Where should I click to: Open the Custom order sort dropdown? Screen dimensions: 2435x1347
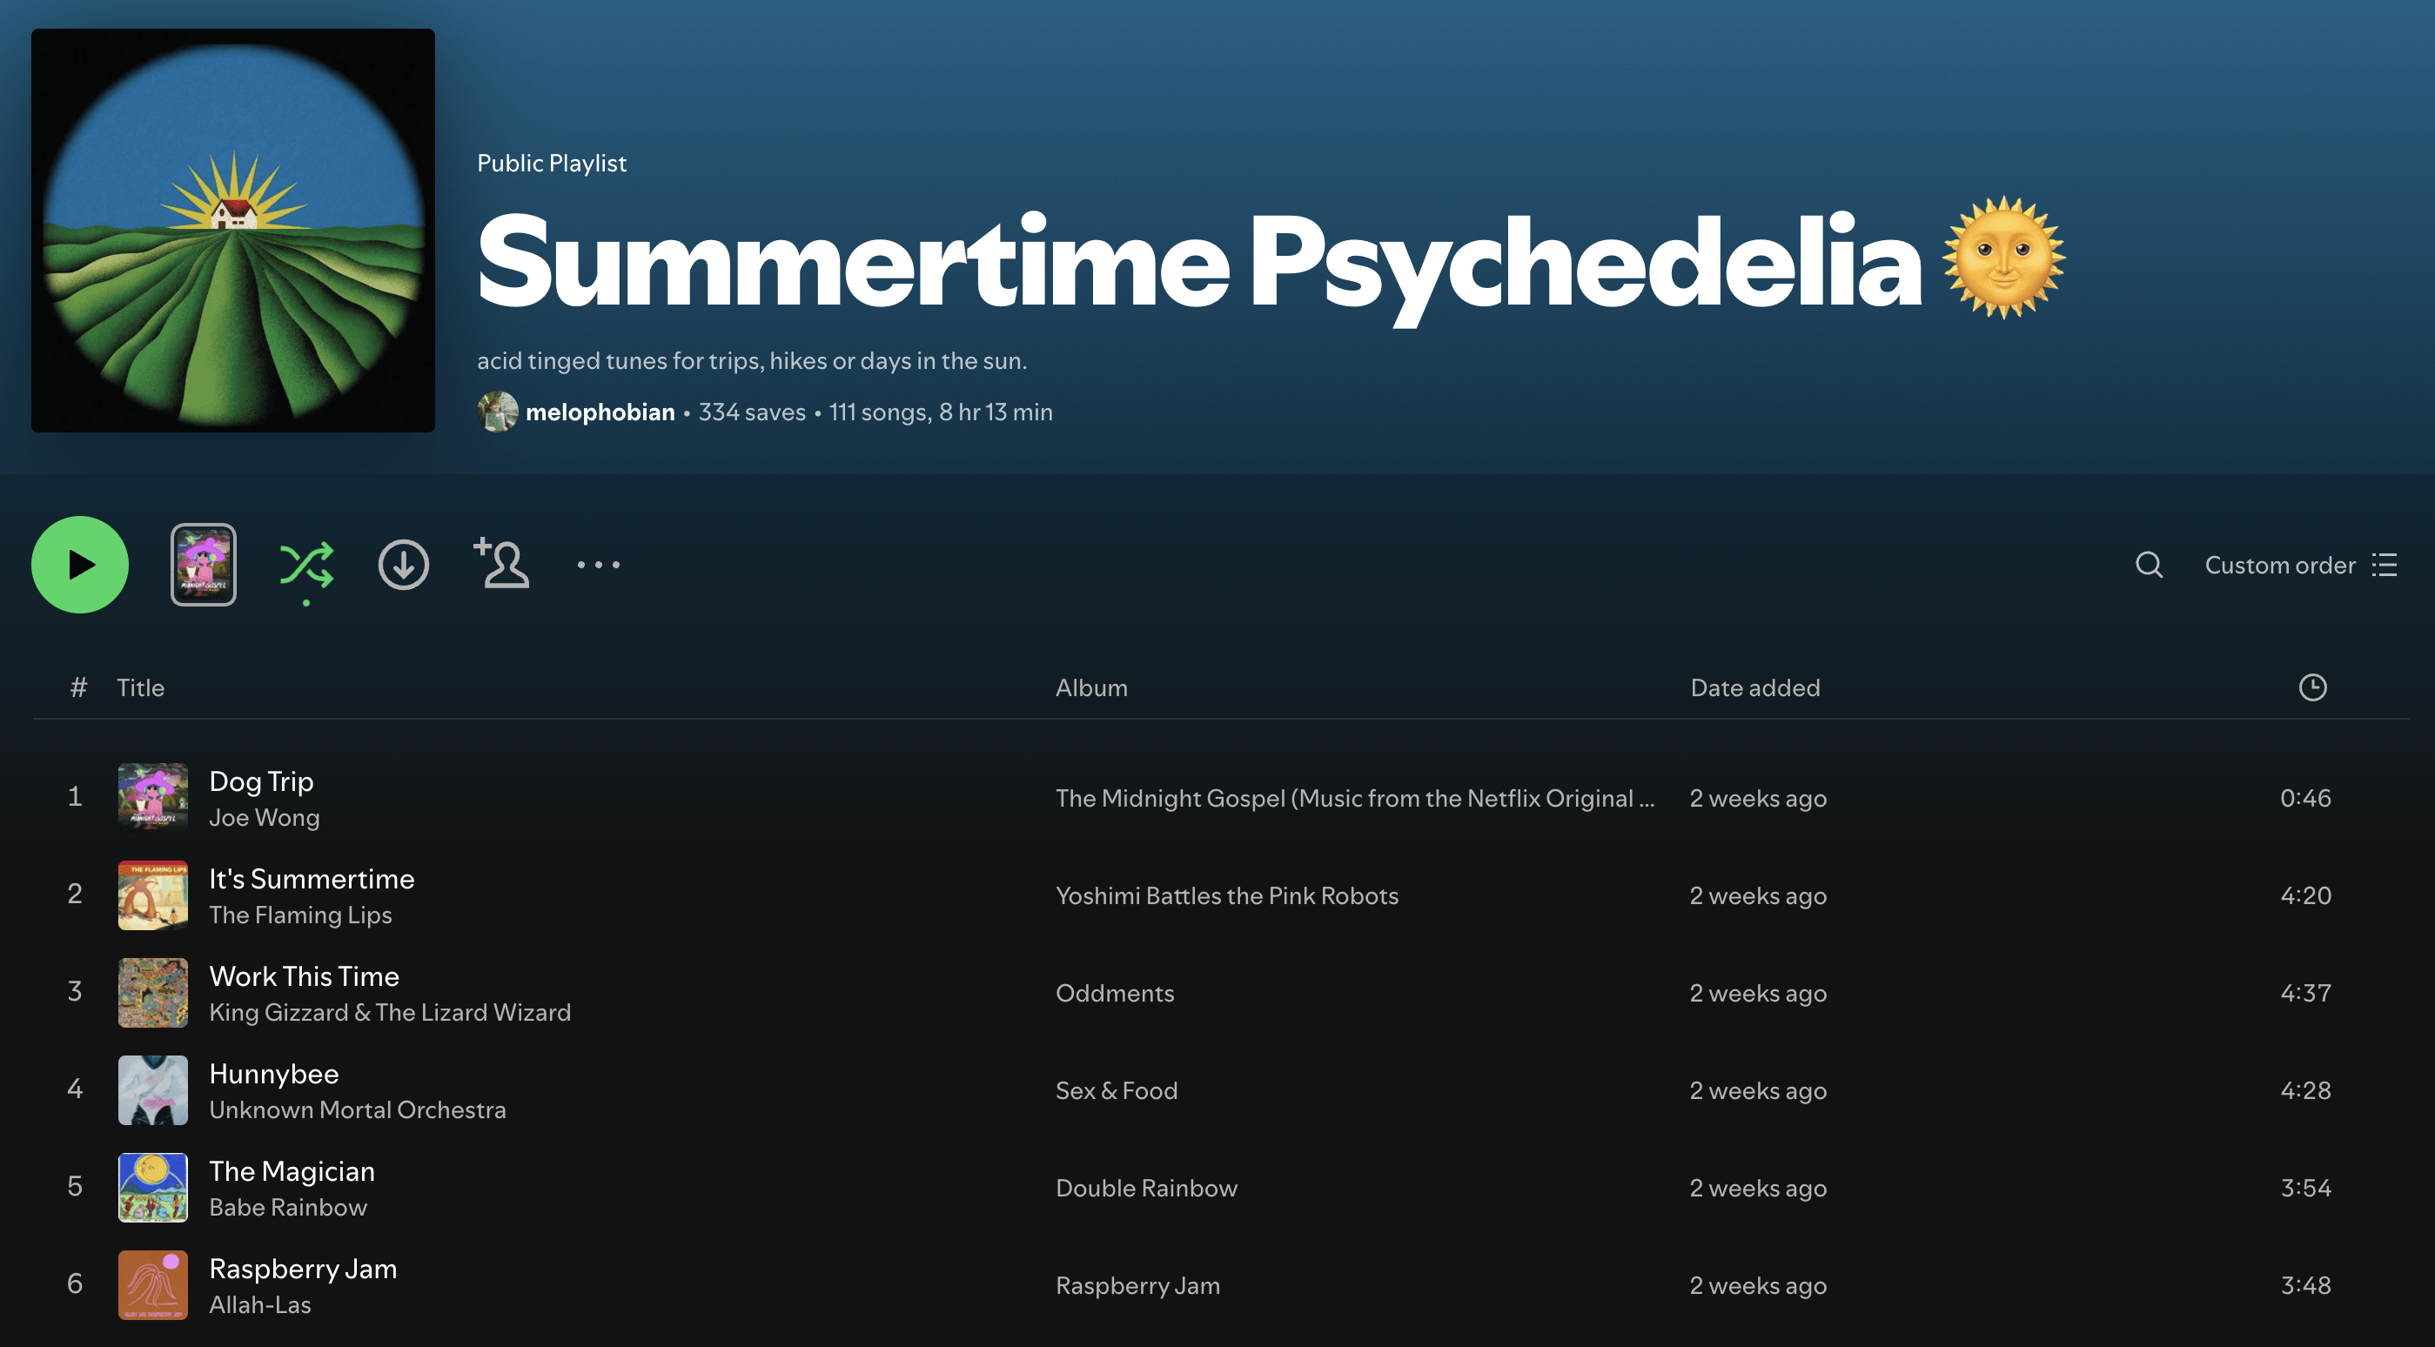tap(2300, 566)
